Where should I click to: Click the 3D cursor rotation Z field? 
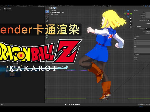click(142, 52)
